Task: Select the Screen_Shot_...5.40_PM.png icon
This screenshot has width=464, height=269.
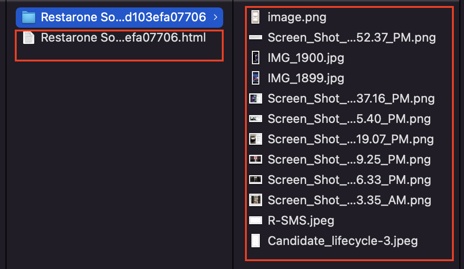Action: (x=256, y=119)
